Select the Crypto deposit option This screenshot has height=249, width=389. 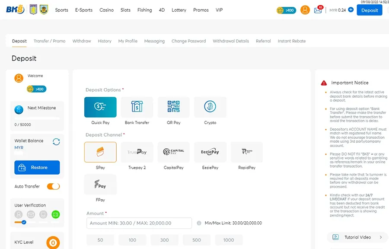point(210,107)
